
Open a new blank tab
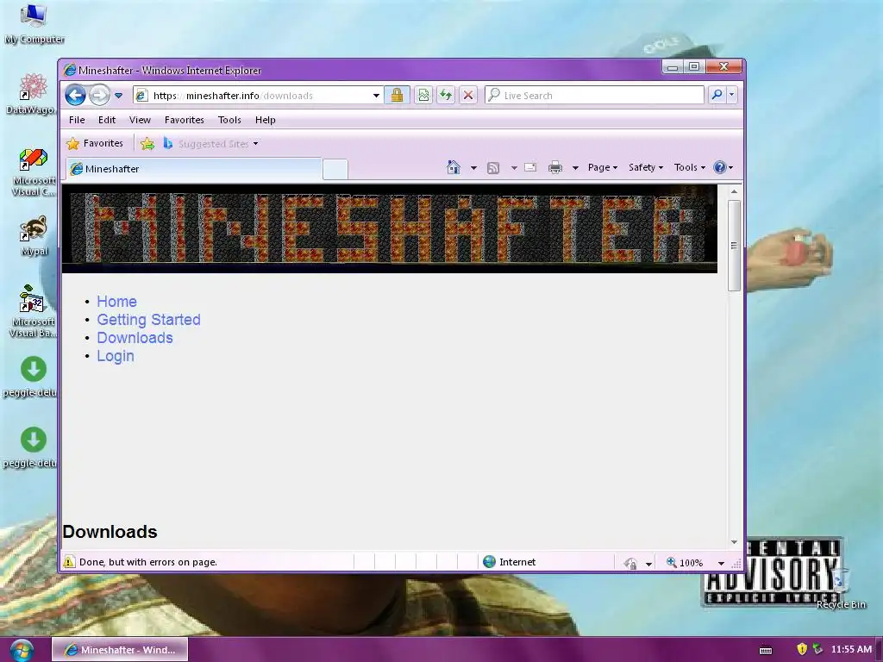[335, 170]
